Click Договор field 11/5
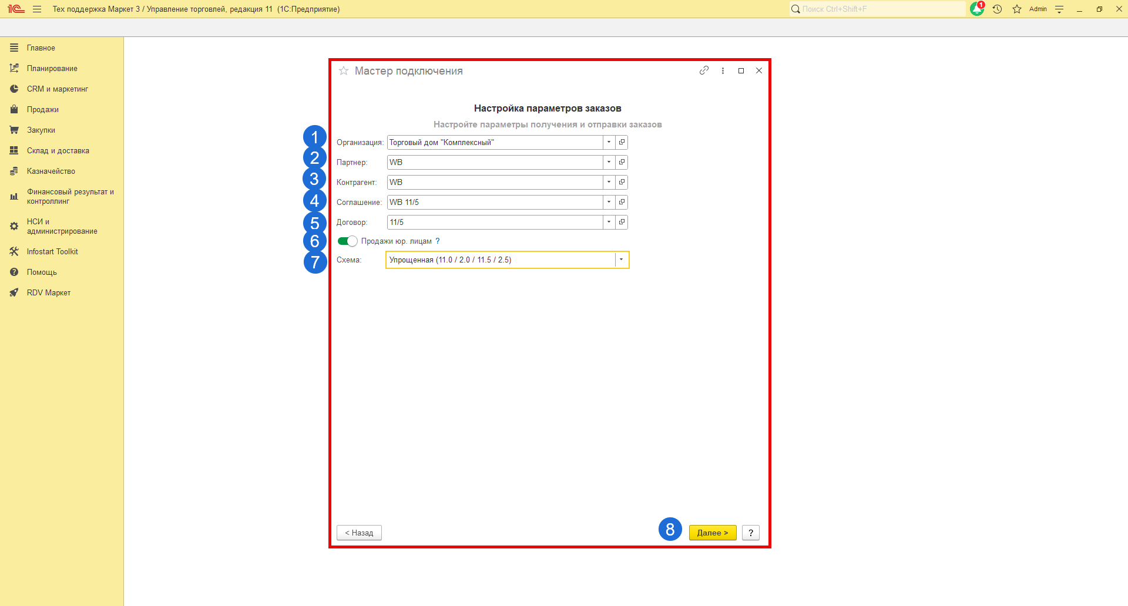The width and height of the screenshot is (1128, 606). (x=495, y=222)
